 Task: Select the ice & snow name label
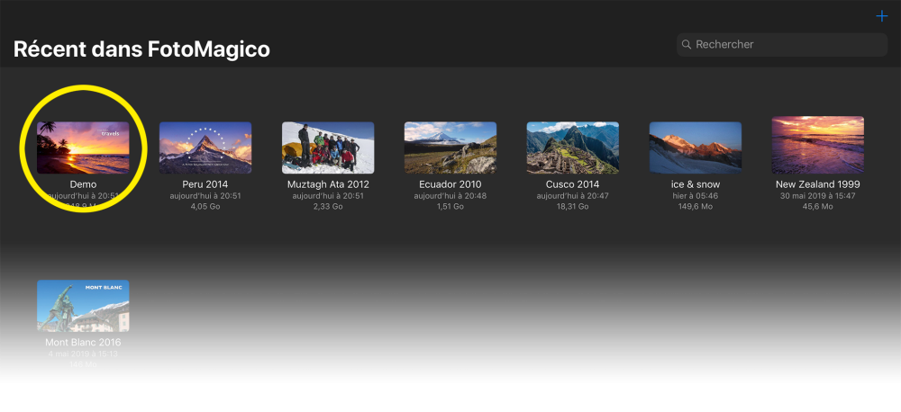coord(696,184)
